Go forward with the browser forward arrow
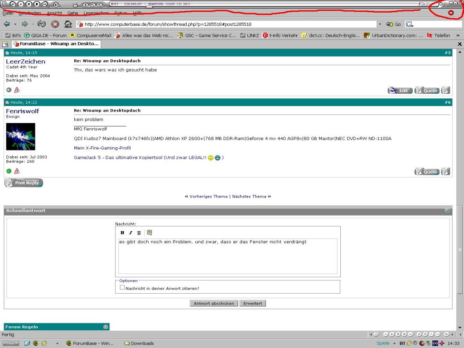This screenshot has height=348, width=464. click(x=25, y=24)
